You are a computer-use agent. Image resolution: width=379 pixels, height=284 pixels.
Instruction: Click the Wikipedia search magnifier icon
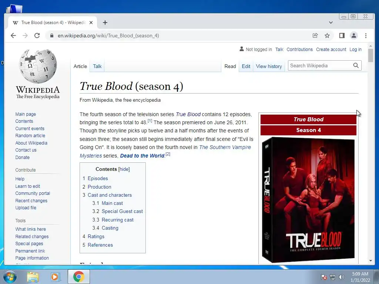pos(356,65)
